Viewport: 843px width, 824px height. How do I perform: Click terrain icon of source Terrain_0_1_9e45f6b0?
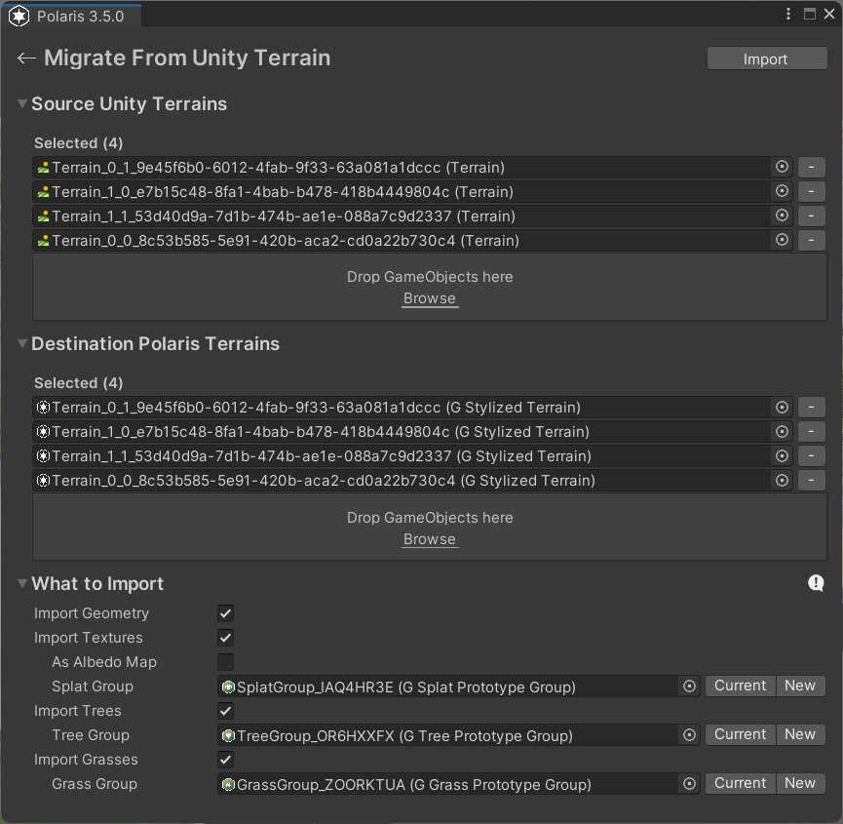click(44, 168)
